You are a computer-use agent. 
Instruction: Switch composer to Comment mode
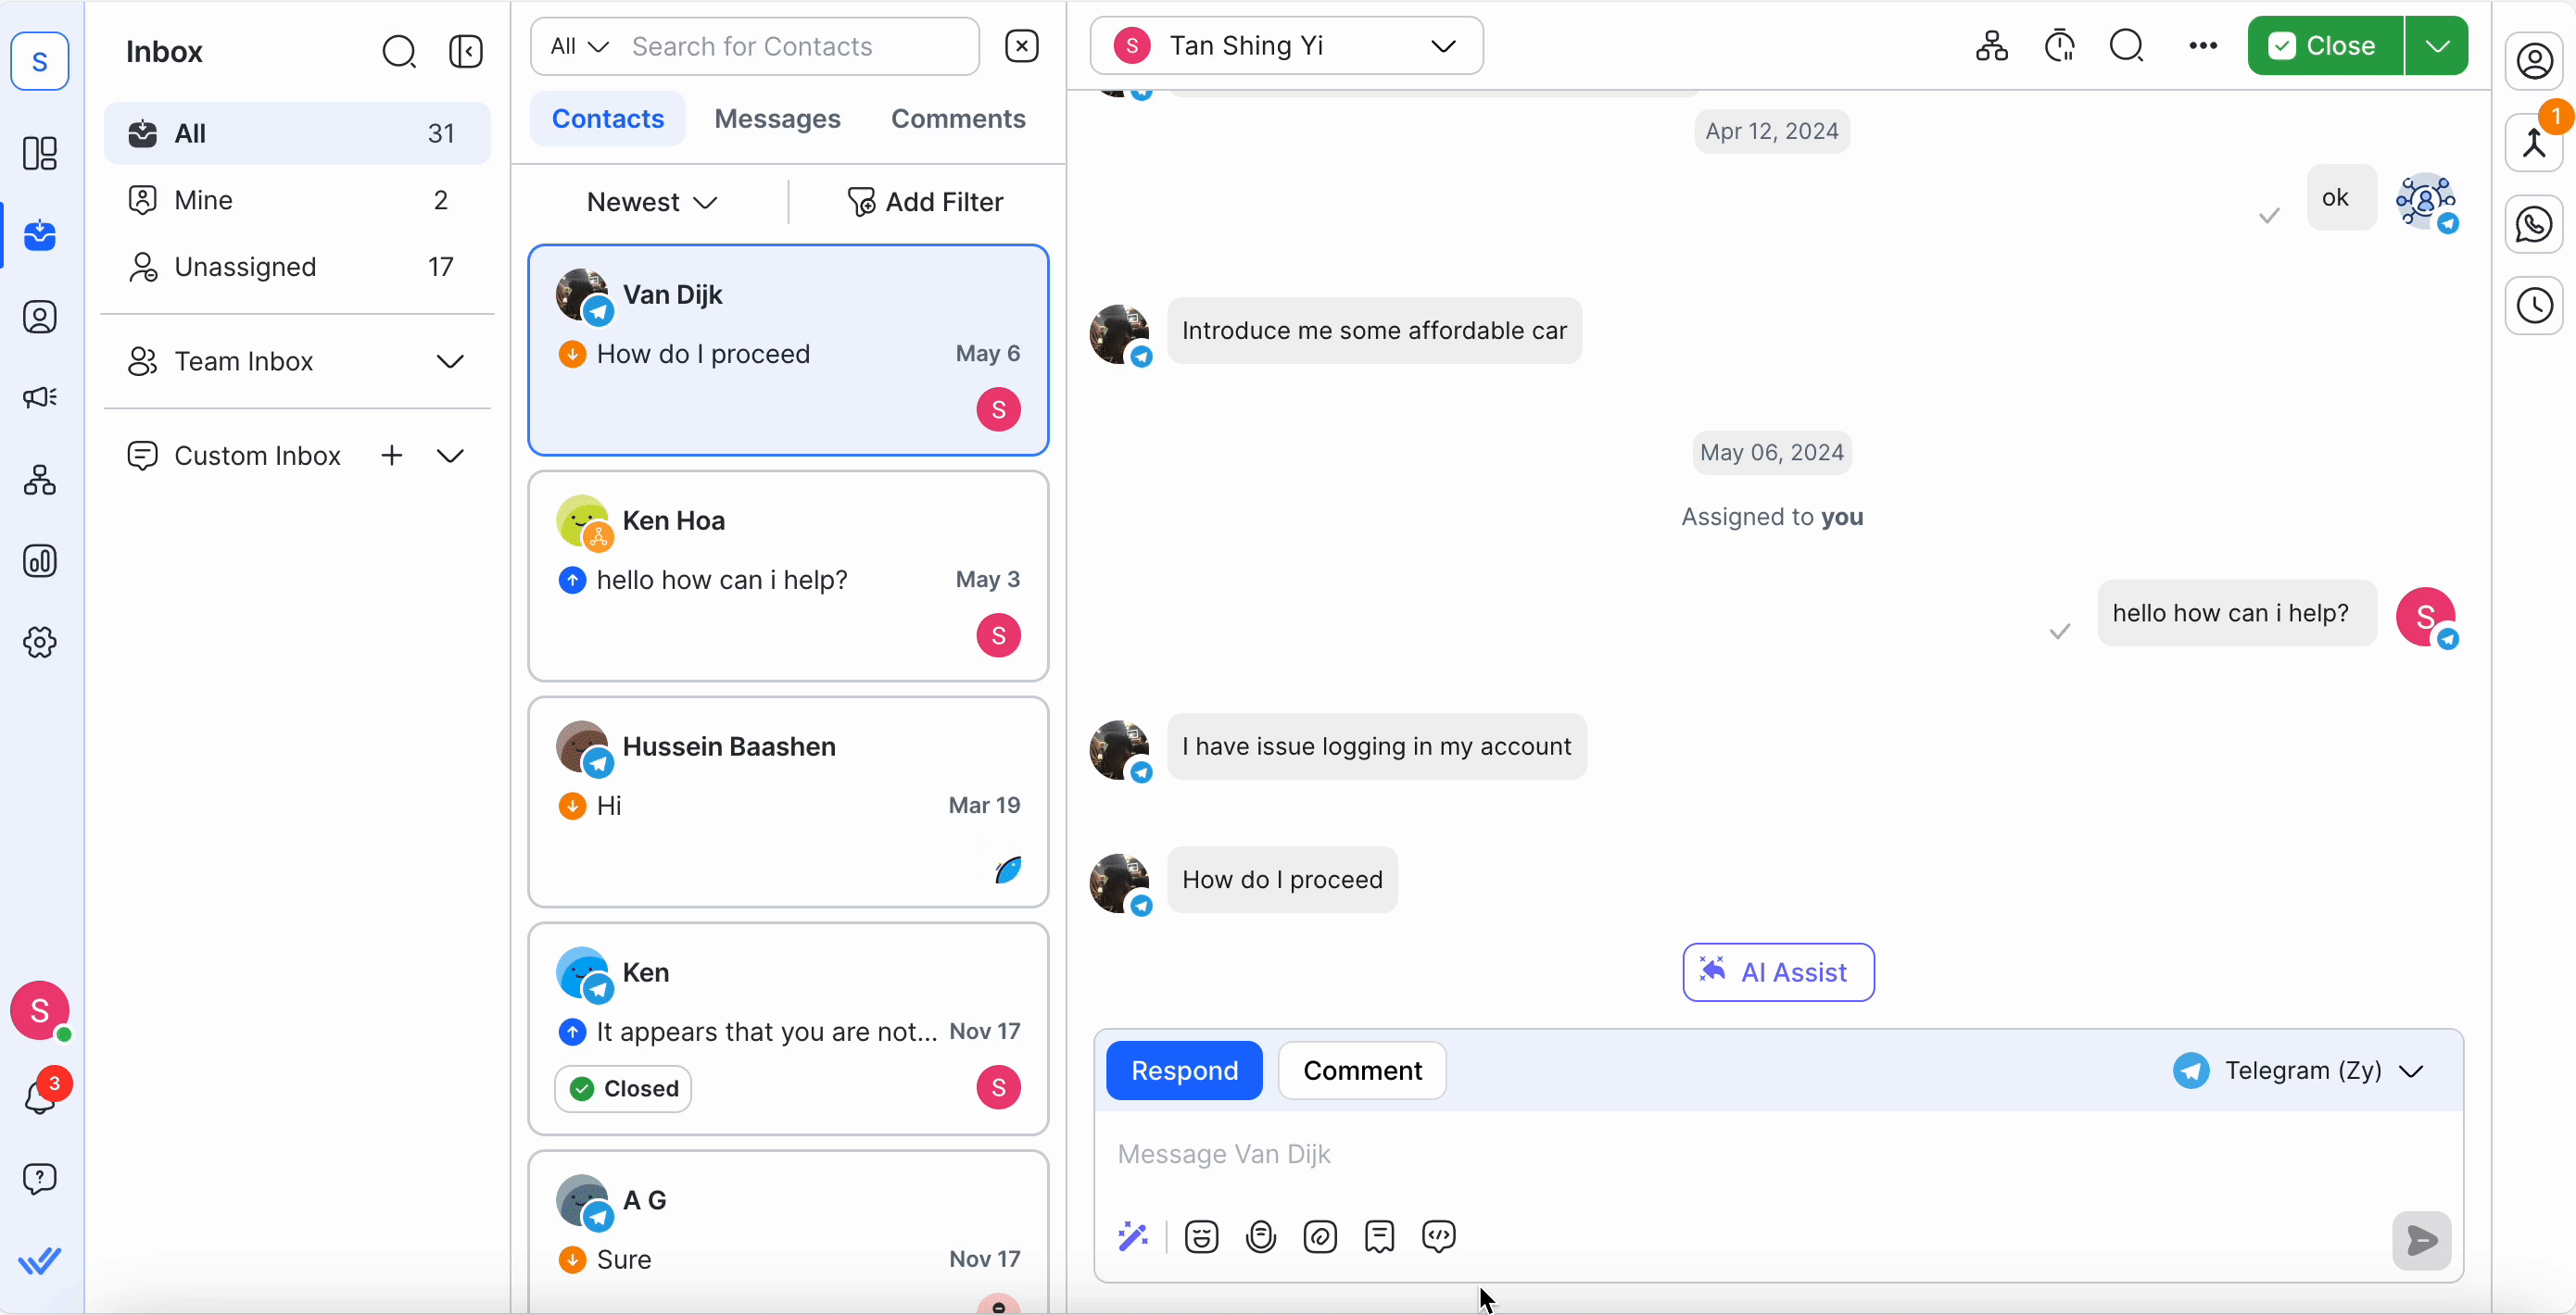point(1362,1071)
